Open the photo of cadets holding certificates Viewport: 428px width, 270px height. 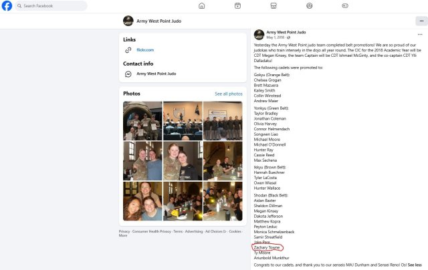[142, 121]
